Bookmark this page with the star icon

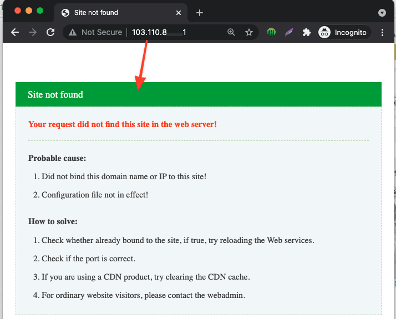(249, 33)
